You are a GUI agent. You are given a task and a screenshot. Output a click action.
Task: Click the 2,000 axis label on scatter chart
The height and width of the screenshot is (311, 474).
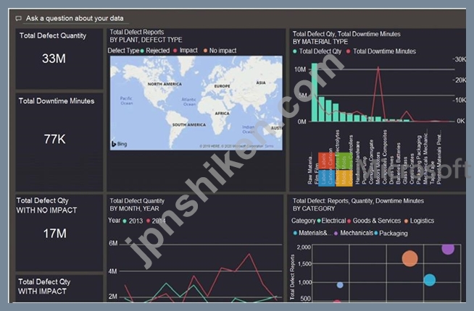pyautogui.click(x=304, y=247)
